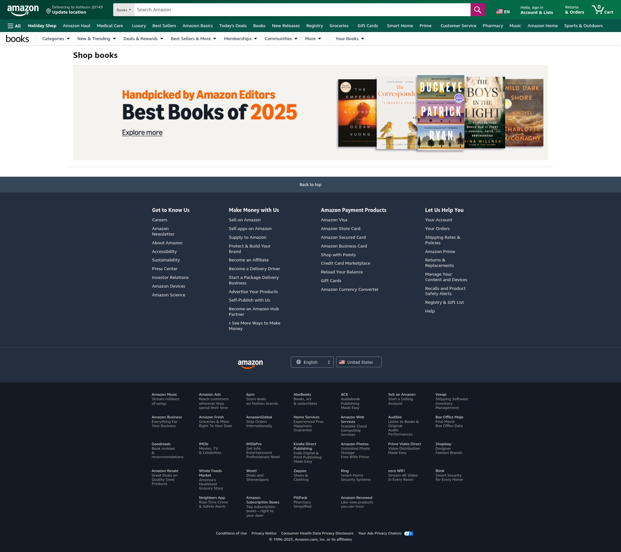This screenshot has width=621, height=552.
Task: Click into the Search Amazon field
Action: point(302,10)
